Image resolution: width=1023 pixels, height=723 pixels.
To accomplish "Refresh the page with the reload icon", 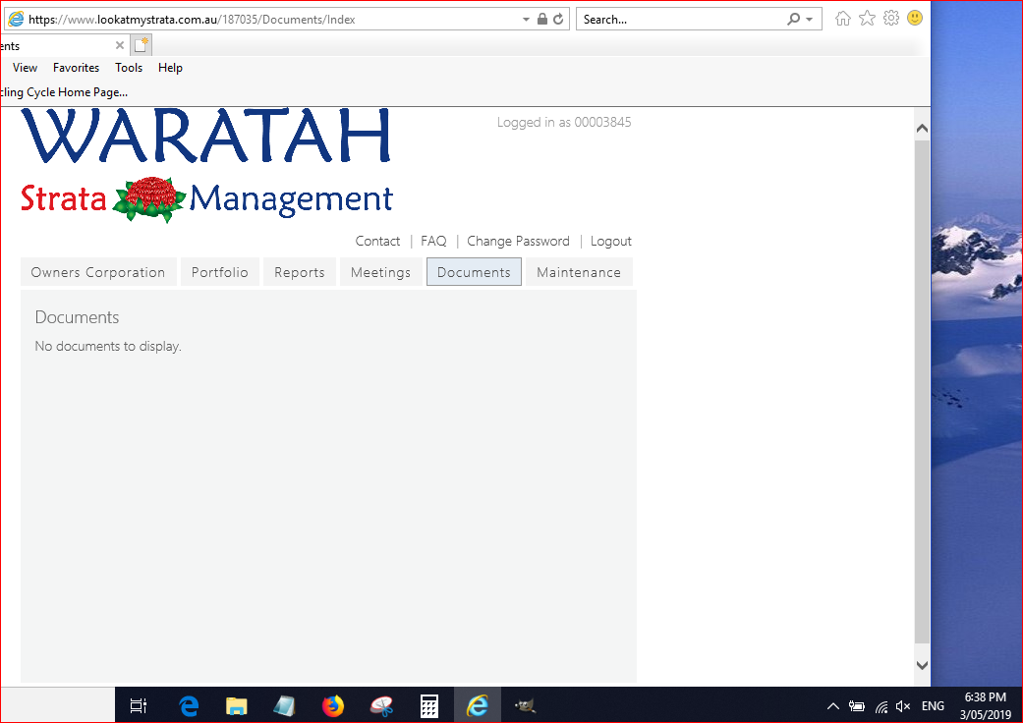I will coord(558,19).
